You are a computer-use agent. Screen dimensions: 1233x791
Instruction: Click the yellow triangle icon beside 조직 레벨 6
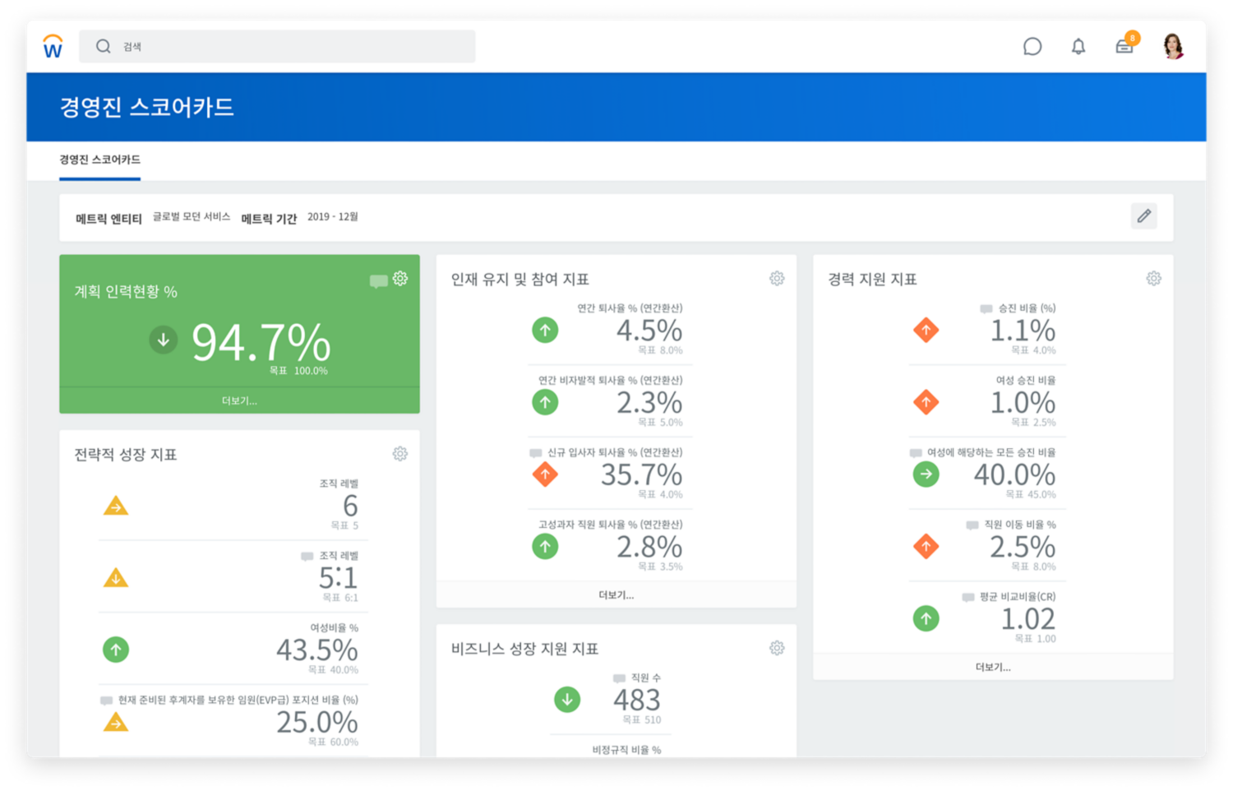[x=116, y=506]
